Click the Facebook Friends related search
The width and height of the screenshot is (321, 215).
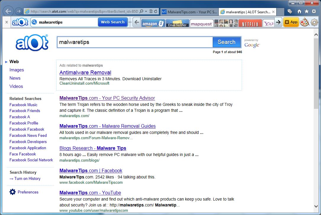click(25, 111)
